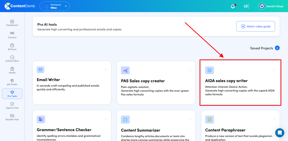Screen dimensions: 288x141
Task: Click 'In seconds craft compeling' description
Action: [x=68, y=87]
